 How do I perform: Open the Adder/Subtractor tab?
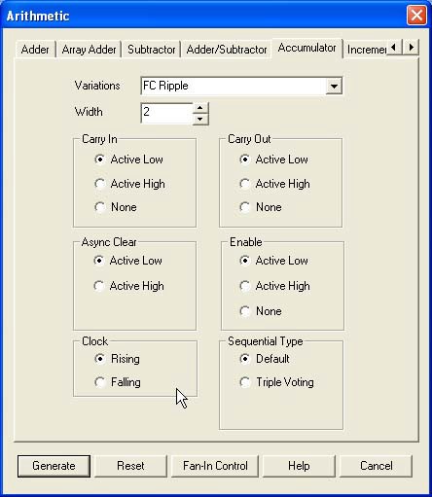point(227,50)
